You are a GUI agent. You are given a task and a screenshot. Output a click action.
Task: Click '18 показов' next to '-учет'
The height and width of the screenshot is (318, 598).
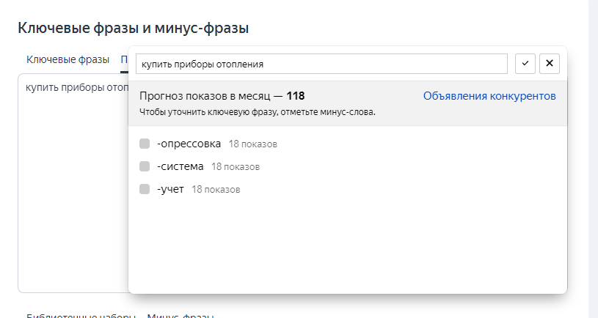pyautogui.click(x=216, y=190)
